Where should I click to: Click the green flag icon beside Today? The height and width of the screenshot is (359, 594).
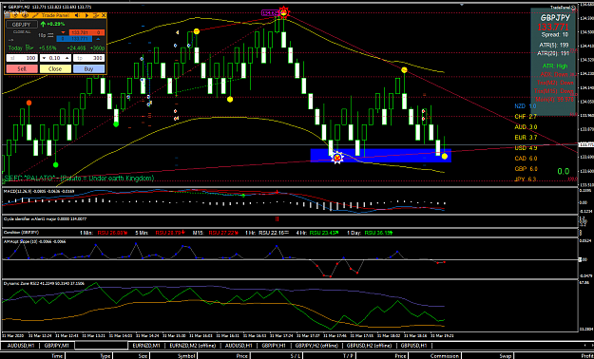click(29, 47)
